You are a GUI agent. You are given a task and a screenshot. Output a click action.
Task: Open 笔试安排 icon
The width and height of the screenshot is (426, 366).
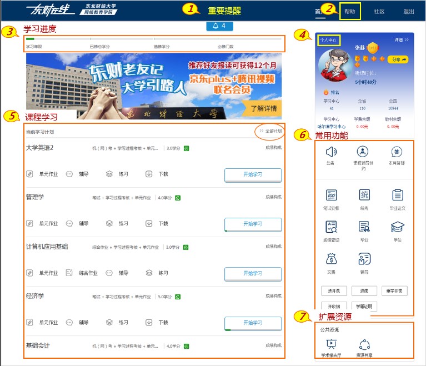[331, 195]
